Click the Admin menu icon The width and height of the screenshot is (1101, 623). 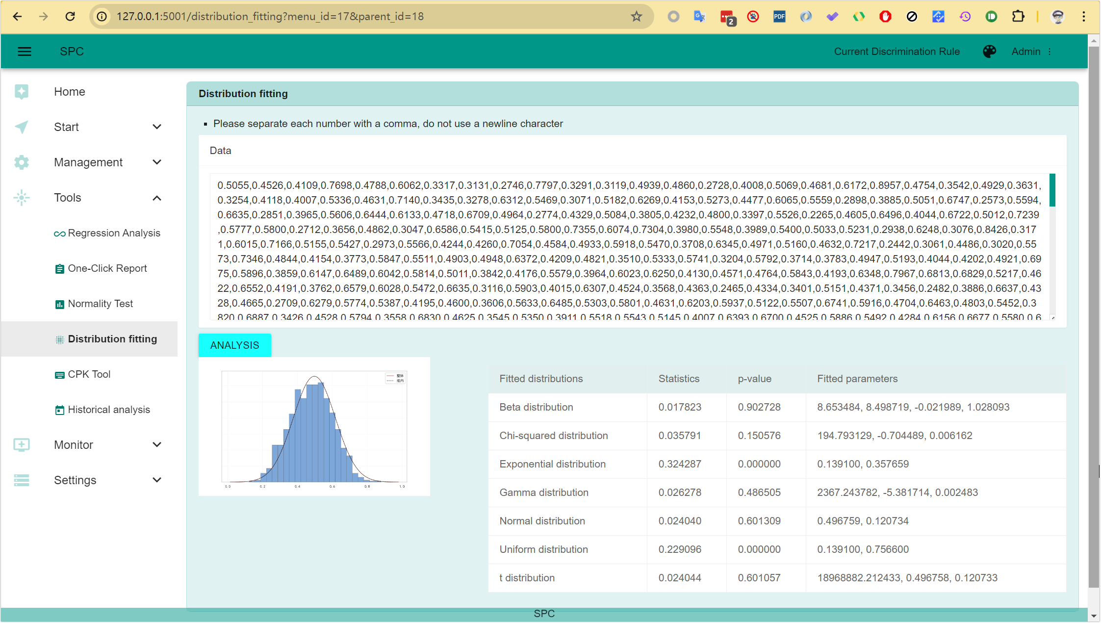(1052, 52)
